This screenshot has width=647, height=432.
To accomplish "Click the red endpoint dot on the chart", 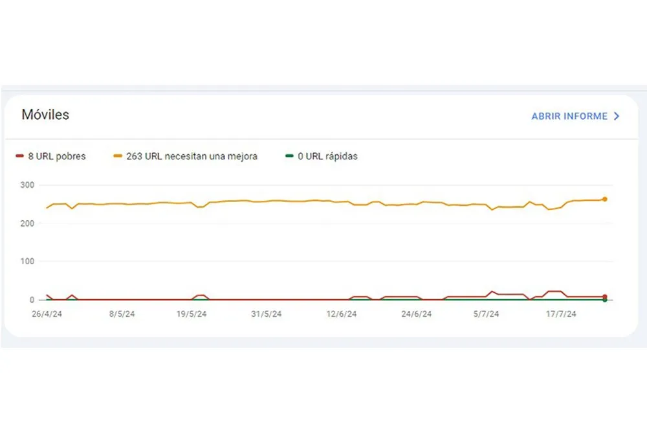I will click(605, 297).
